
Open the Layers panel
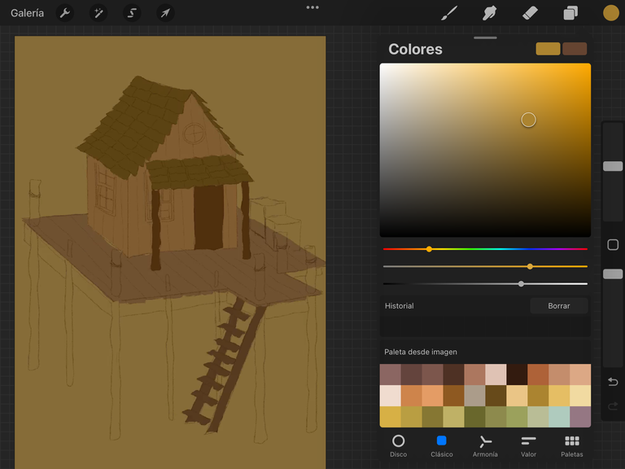(570, 13)
